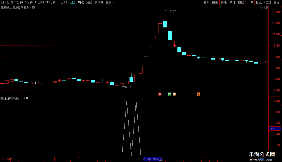Click the green 跌 event marker

(170, 94)
